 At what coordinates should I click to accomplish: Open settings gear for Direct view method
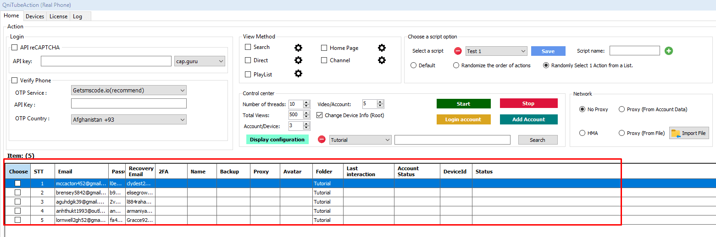pyautogui.click(x=298, y=60)
